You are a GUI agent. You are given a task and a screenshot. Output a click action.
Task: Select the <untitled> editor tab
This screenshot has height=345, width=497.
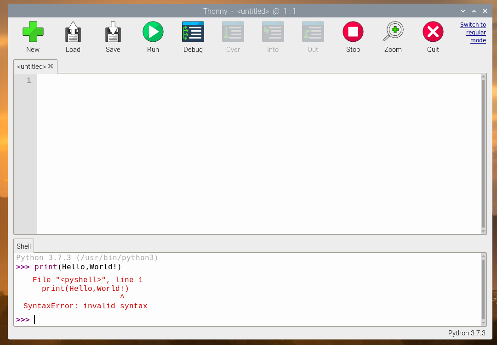click(31, 67)
